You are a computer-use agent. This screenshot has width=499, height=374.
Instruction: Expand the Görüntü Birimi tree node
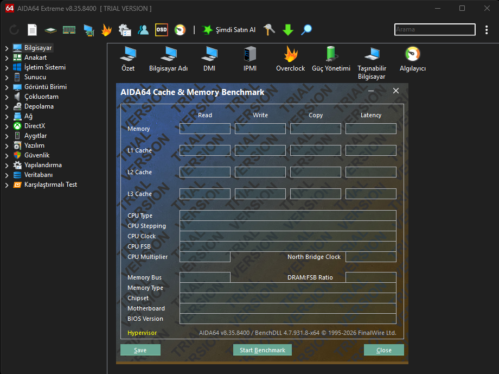pyautogui.click(x=7, y=87)
